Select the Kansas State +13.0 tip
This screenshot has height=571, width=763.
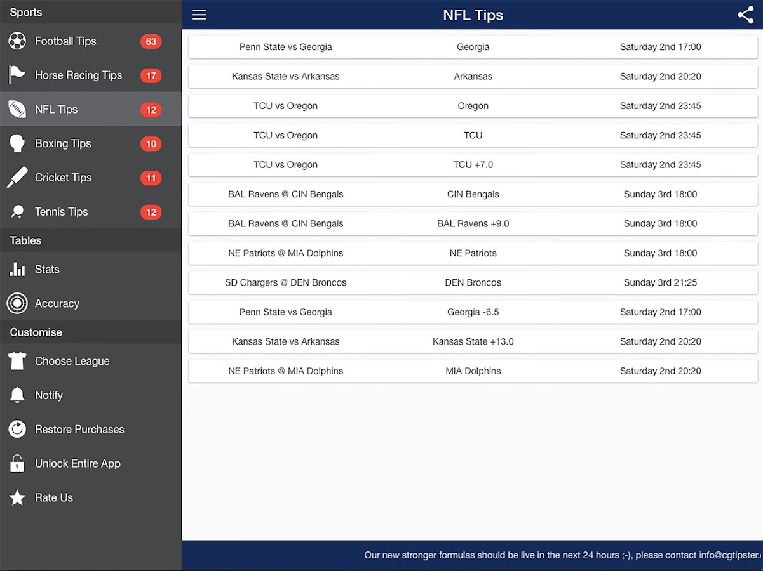tap(473, 341)
